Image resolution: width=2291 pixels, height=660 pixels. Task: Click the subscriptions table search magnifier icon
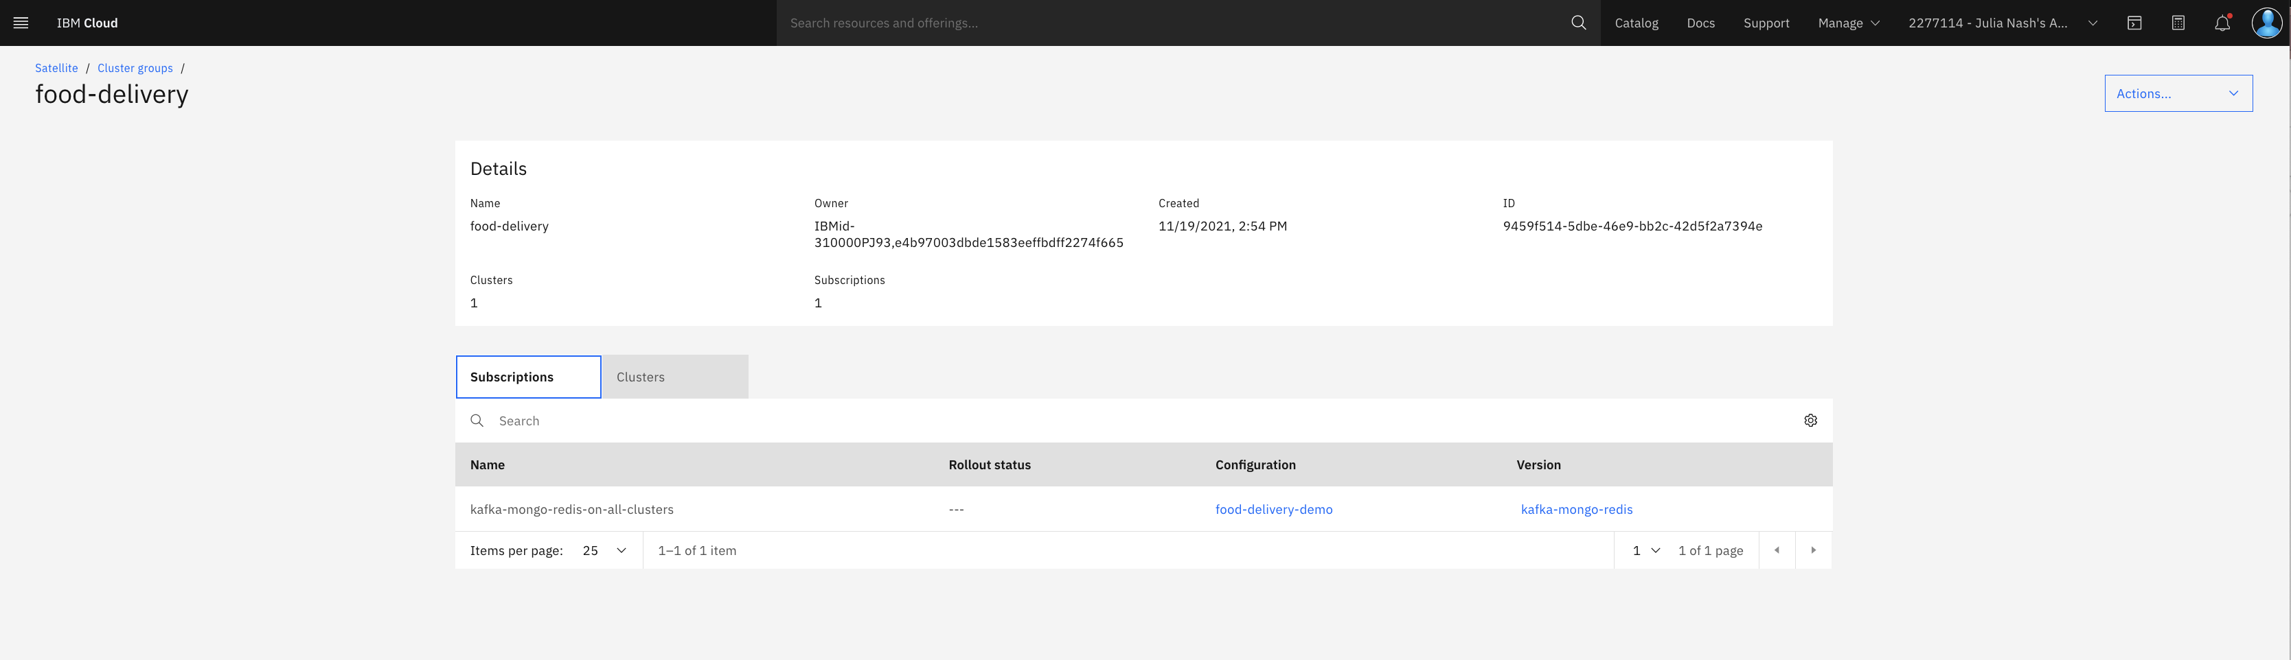click(x=477, y=421)
